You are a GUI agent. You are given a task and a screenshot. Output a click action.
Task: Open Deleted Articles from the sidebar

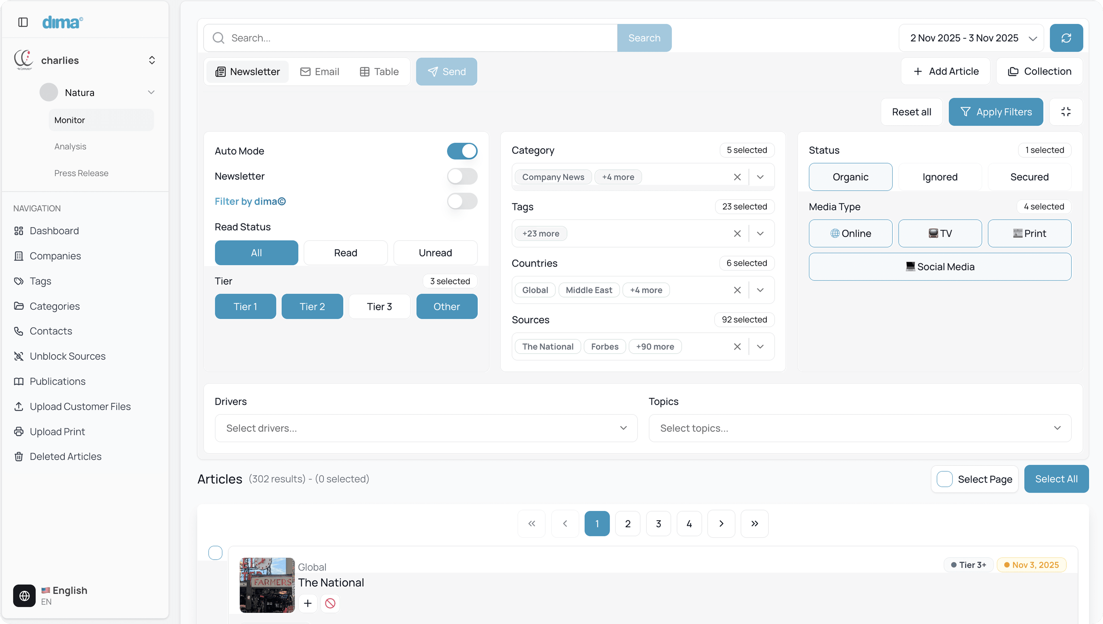(x=65, y=456)
